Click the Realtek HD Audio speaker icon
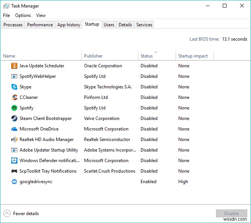Image resolution: width=251 pixels, height=223 pixels. (x=14, y=140)
